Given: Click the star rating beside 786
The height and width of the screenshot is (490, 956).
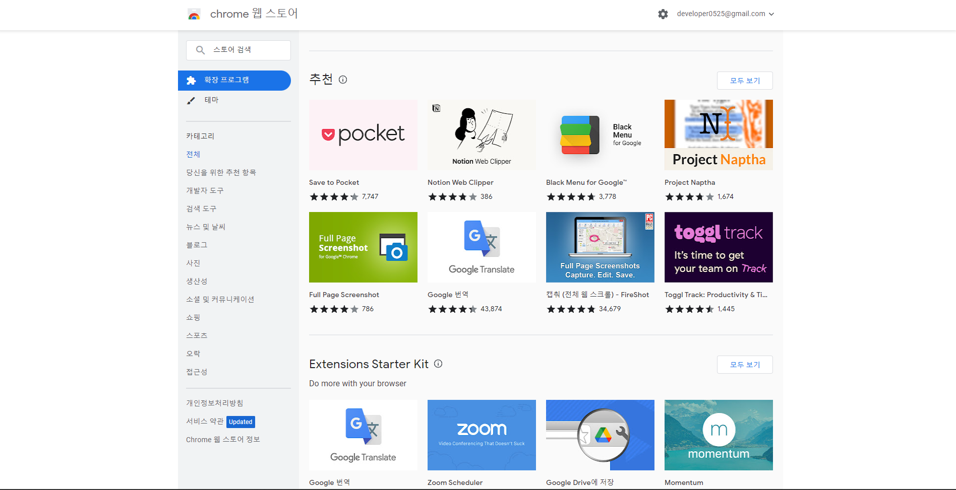Looking at the screenshot, I should (334, 309).
